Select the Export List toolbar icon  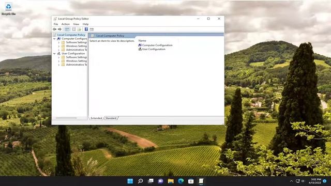point(79,29)
